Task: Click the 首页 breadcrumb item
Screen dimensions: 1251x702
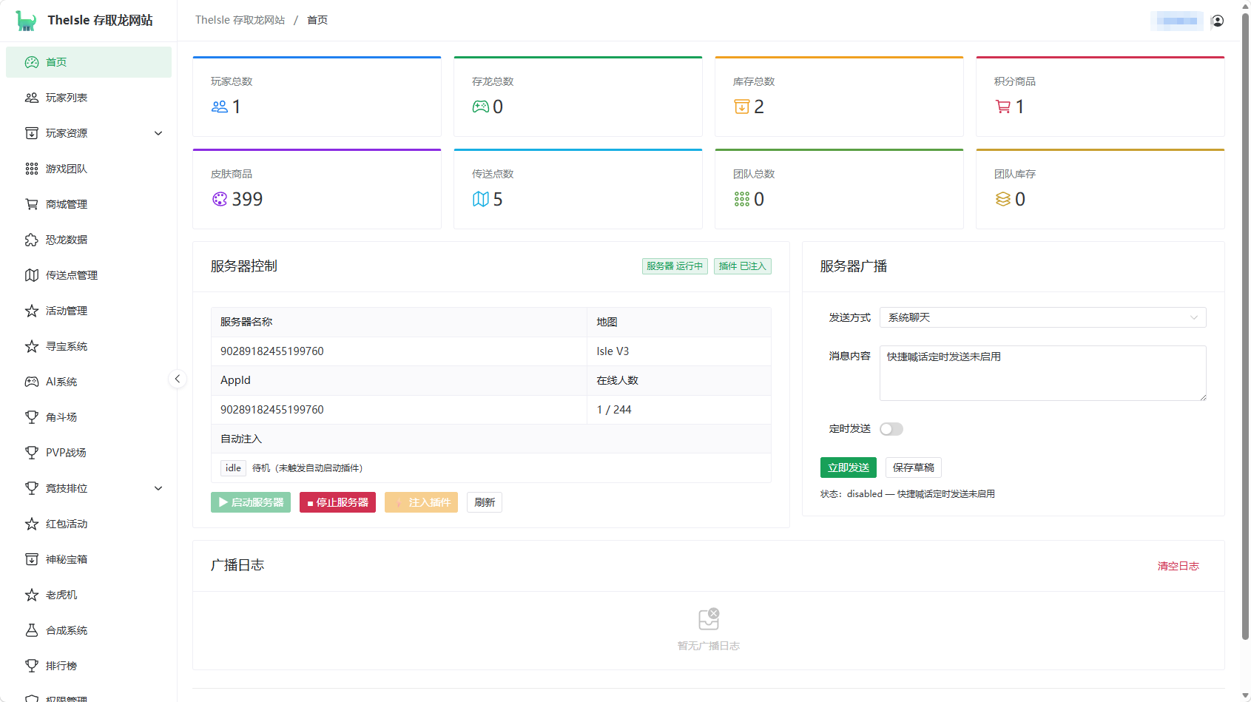Action: 317,20
